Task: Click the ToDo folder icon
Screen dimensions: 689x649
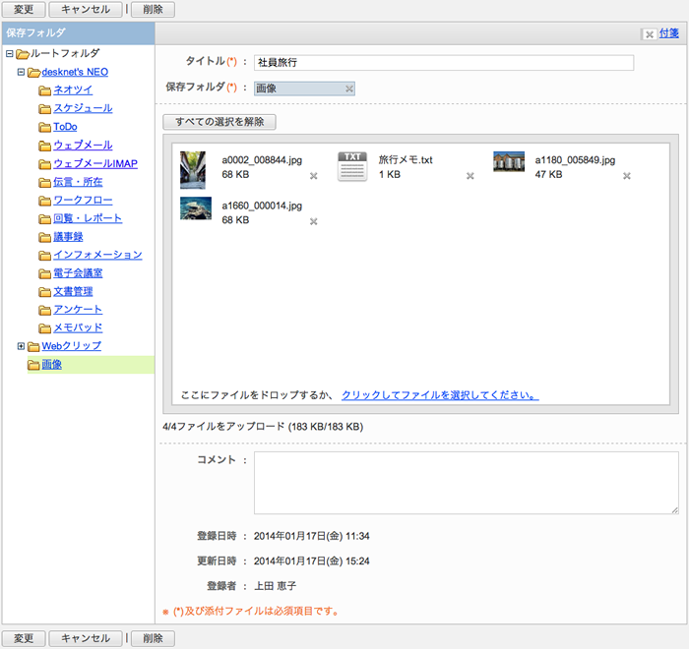Action: (44, 127)
